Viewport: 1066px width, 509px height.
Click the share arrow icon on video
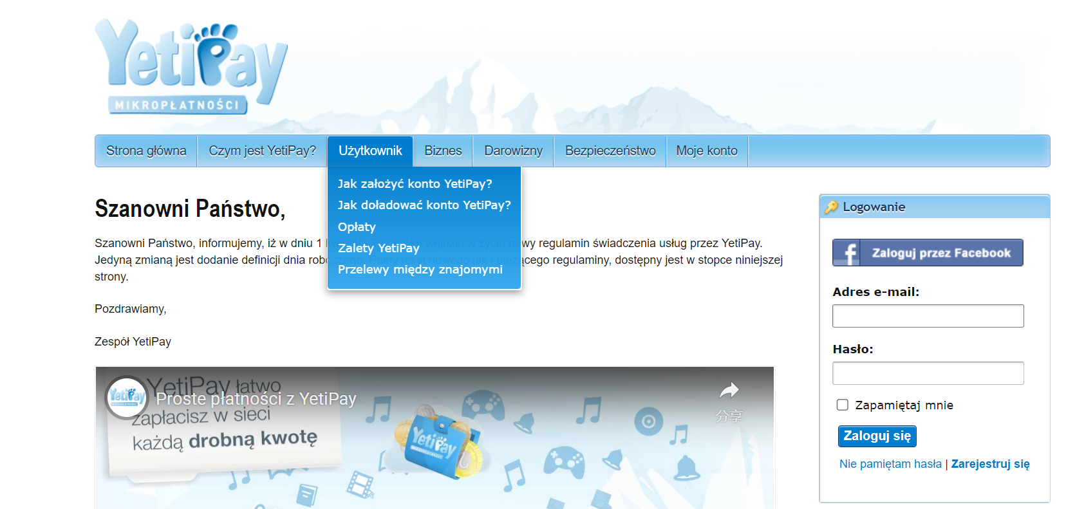click(729, 391)
